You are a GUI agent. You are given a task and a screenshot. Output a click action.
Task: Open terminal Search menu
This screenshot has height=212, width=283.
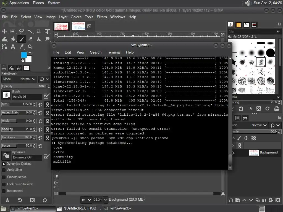tap(96, 52)
